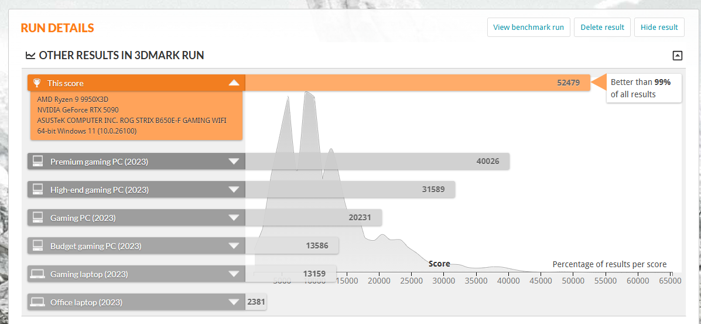The image size is (701, 324).
Task: Expand Premium gaming PC (2023) details
Action: pyautogui.click(x=234, y=161)
